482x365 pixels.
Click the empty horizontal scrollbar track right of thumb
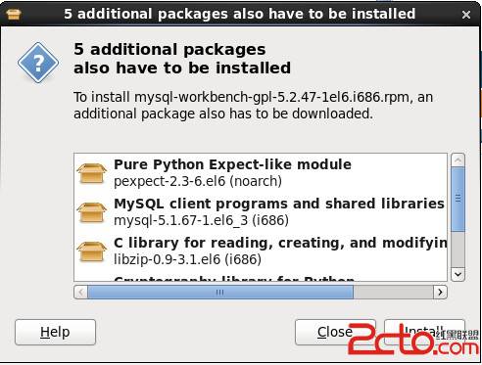393,292
